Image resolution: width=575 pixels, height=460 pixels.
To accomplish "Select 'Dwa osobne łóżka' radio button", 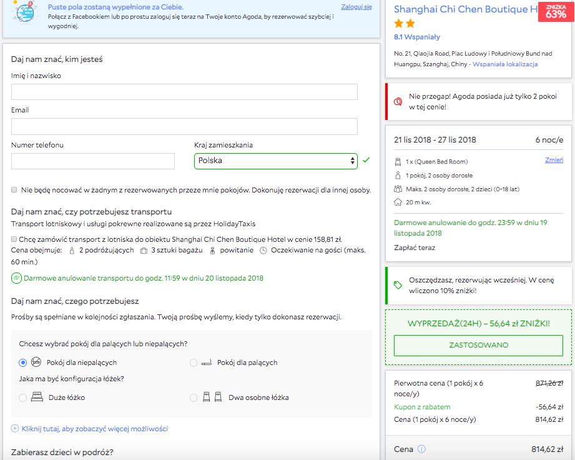I will 194,397.
